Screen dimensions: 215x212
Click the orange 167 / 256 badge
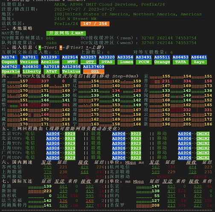click(x=95, y=24)
